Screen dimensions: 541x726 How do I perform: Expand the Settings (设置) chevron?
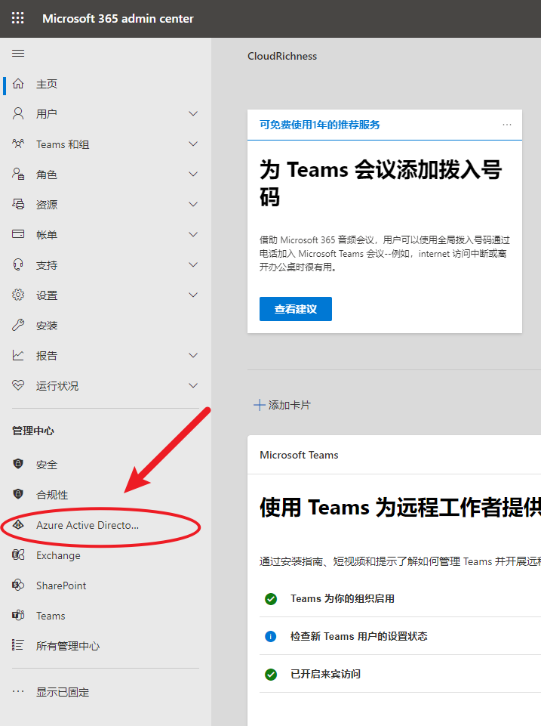click(193, 295)
